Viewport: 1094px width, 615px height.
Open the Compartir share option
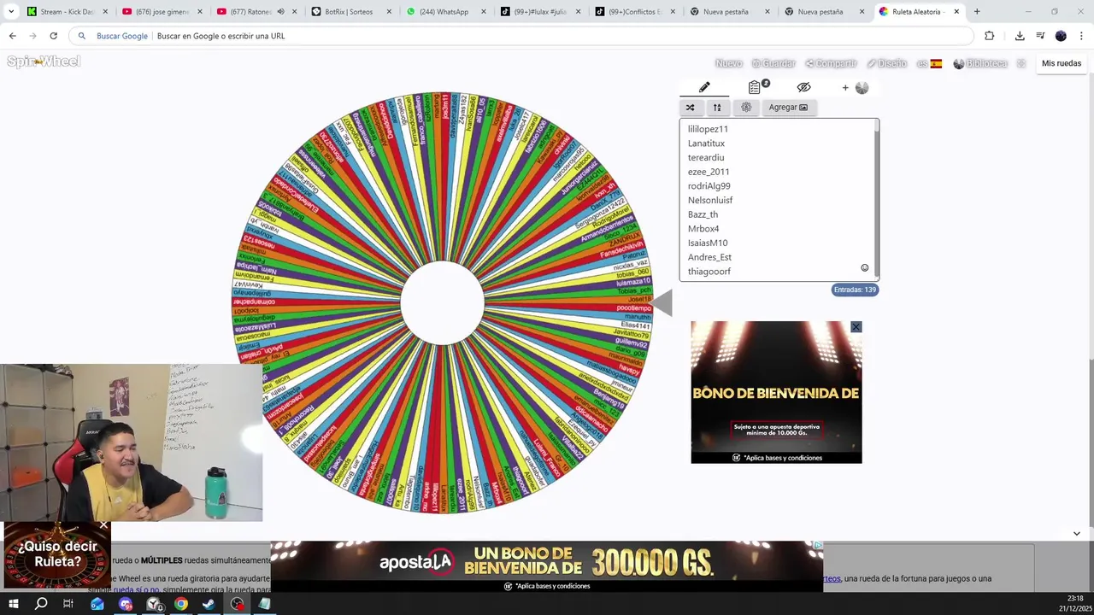click(x=831, y=63)
